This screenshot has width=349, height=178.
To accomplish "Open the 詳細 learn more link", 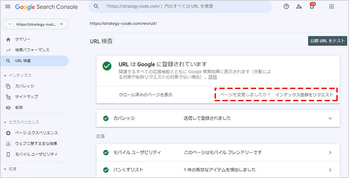I will pos(212,77).
